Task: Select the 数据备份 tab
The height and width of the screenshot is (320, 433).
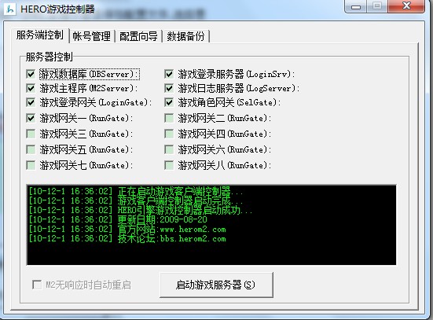Action: pos(185,36)
